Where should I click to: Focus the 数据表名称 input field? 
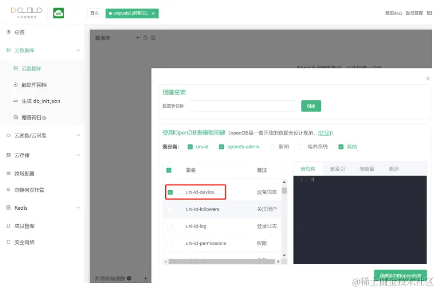242,106
